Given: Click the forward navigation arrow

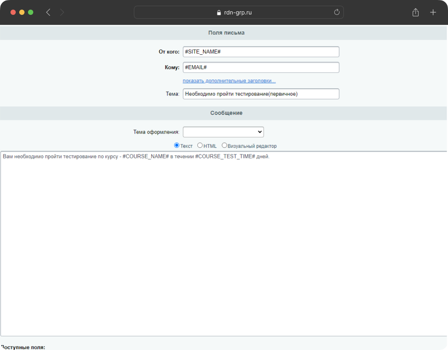Looking at the screenshot, I should 62,12.
